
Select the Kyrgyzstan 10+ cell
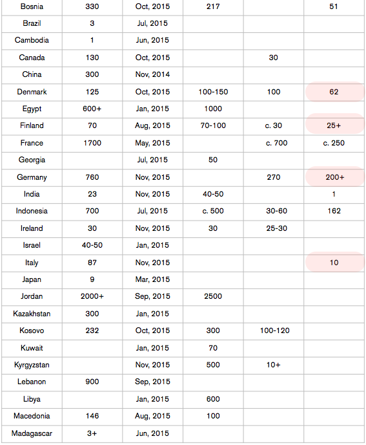[x=274, y=365]
